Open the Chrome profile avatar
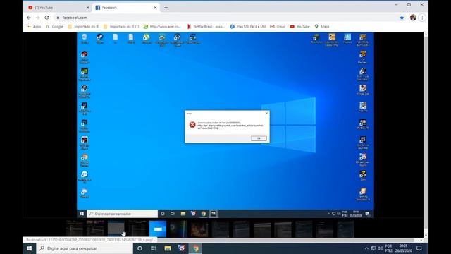Viewport: 451px width, 254px height. click(x=413, y=18)
